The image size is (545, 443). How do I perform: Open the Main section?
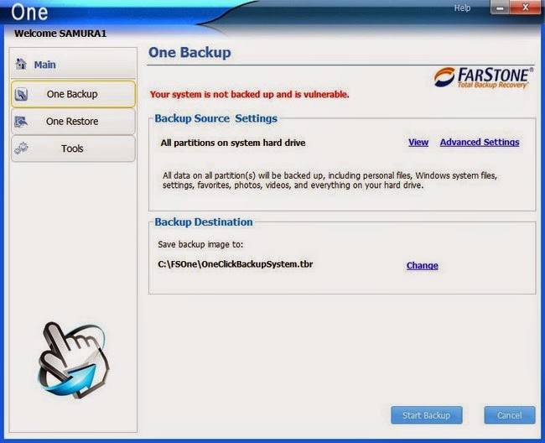73,64
